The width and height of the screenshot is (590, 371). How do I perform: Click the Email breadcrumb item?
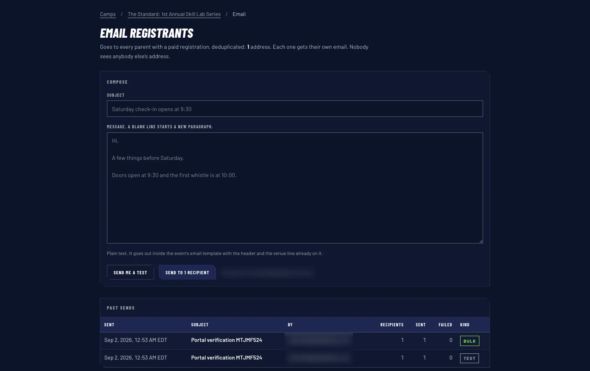tap(239, 14)
